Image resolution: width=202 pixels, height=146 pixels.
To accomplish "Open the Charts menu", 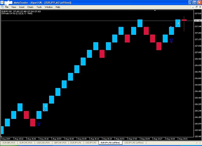I will 30,7.
